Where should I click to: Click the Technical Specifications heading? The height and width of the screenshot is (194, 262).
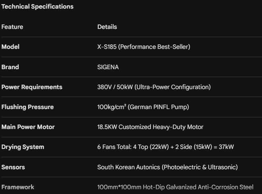[x=38, y=7]
